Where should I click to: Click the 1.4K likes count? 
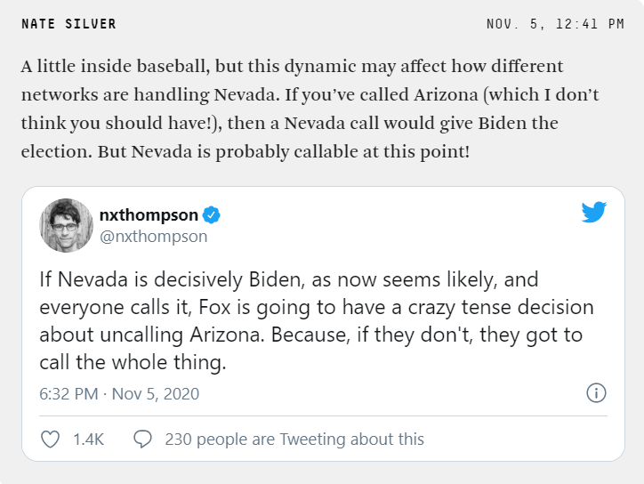pos(88,440)
